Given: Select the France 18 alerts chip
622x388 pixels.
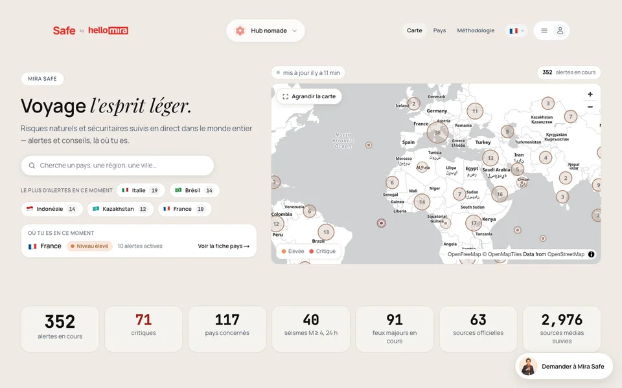Looking at the screenshot, I should tap(185, 209).
